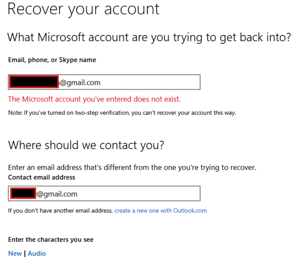Click the redacted username in the contact field

(23, 193)
